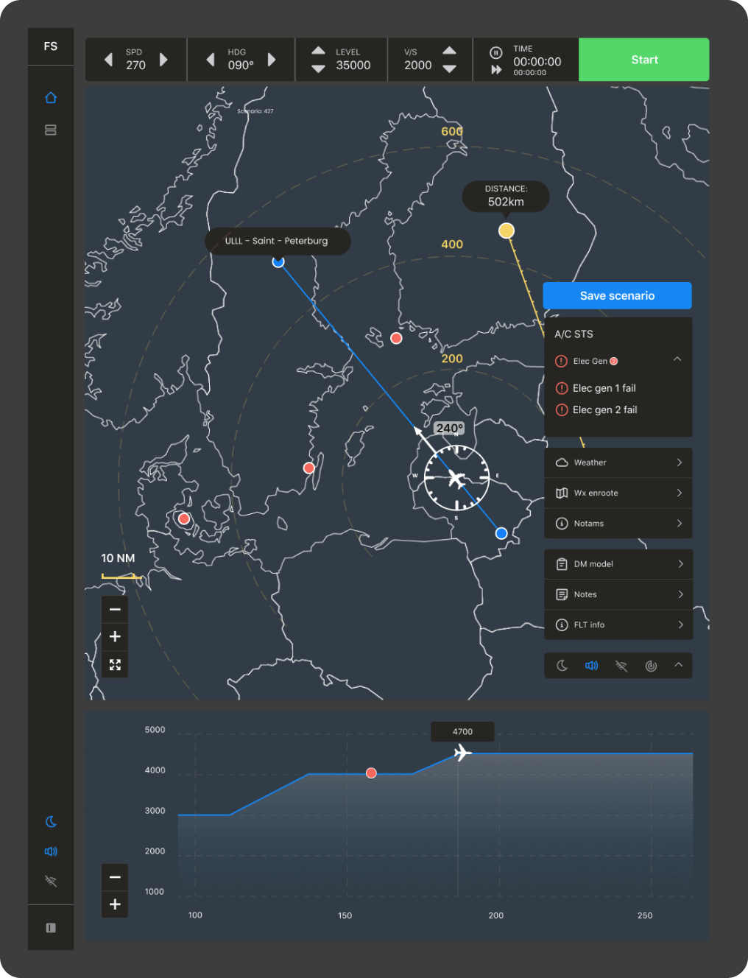Click the FS logo in sidebar
This screenshot has height=978, width=748.
(x=51, y=46)
